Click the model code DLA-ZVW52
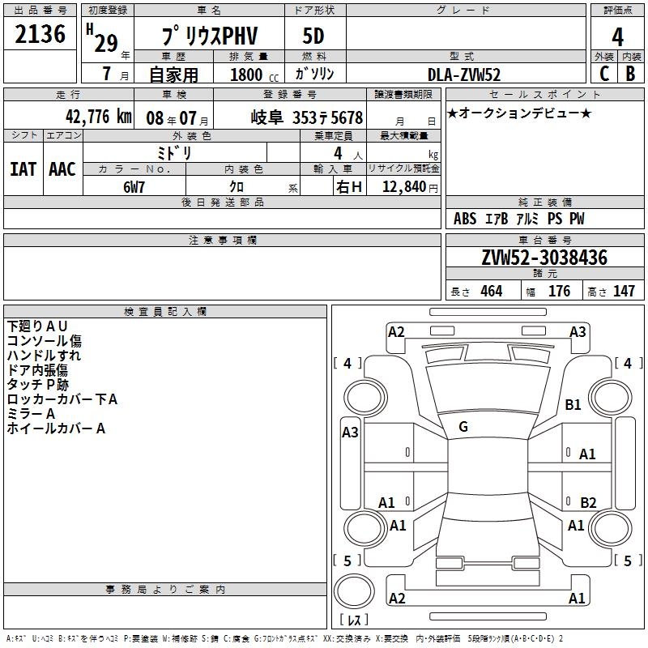The width and height of the screenshot is (648, 648). coord(464,75)
